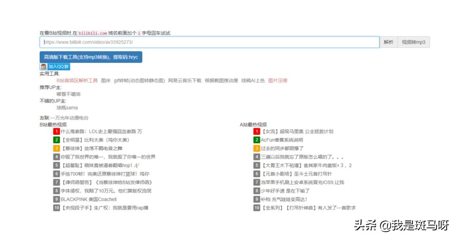Open A站 video 【元首小剧场】圣斗士元首打吊针
This screenshot has height=238, width=456.
click(x=296, y=174)
